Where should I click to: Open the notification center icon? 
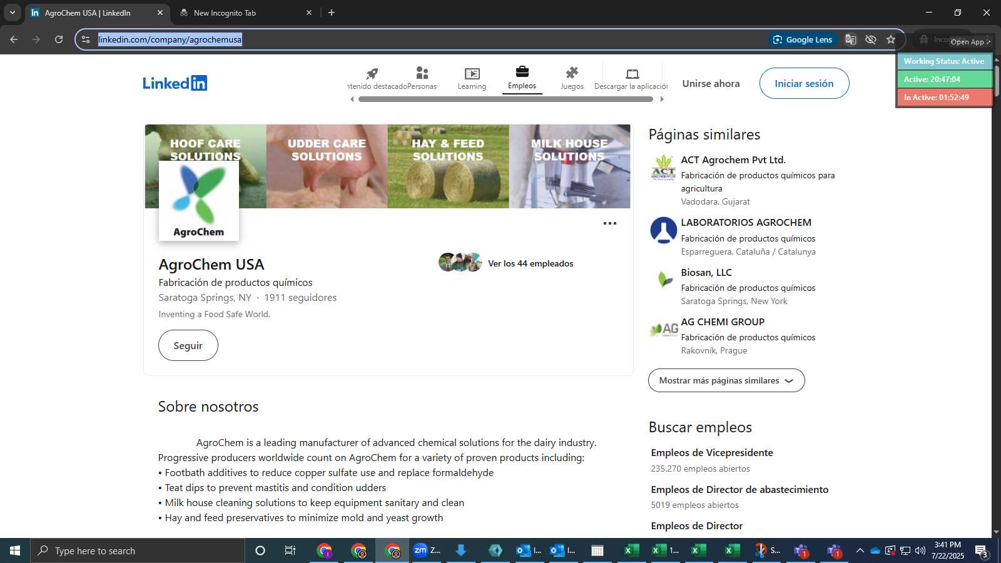click(981, 550)
